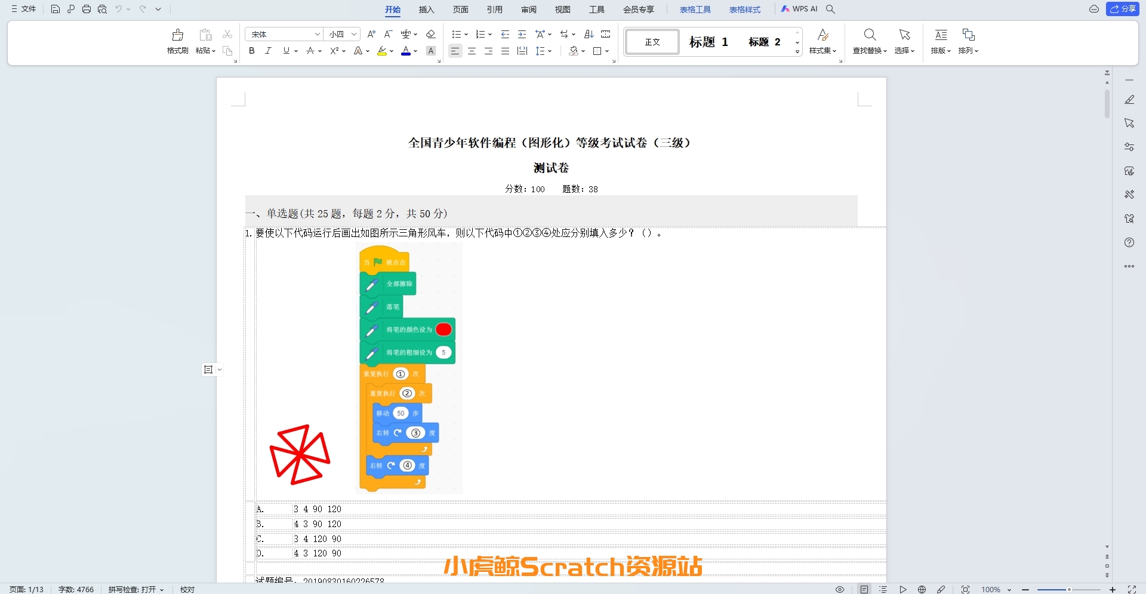1146x594 pixels.
Task: Toggle eye protection mode in the status bar
Action: click(x=840, y=589)
